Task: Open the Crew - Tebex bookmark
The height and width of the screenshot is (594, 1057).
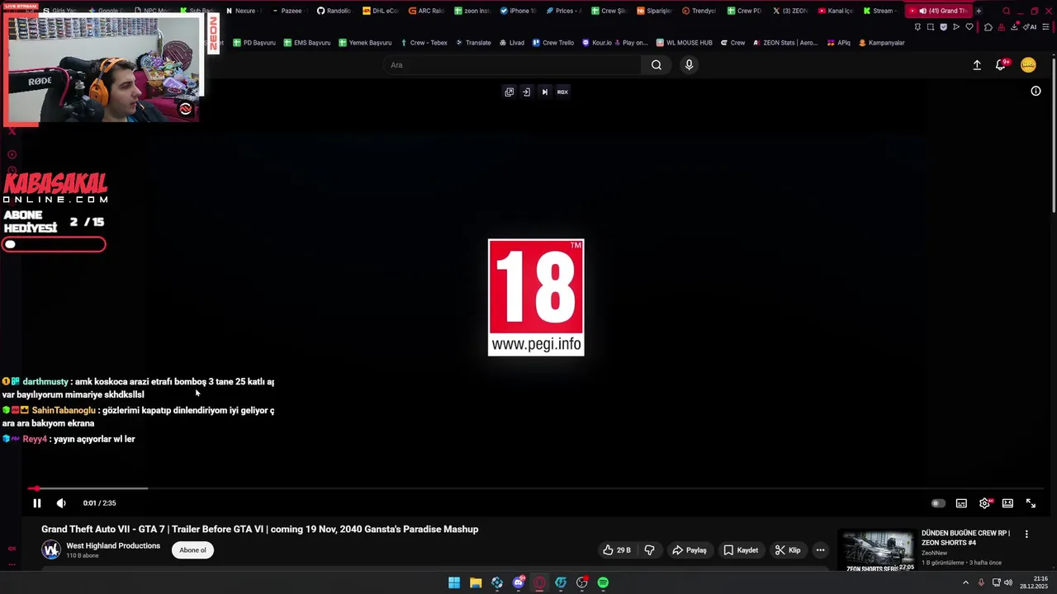Action: [424, 43]
